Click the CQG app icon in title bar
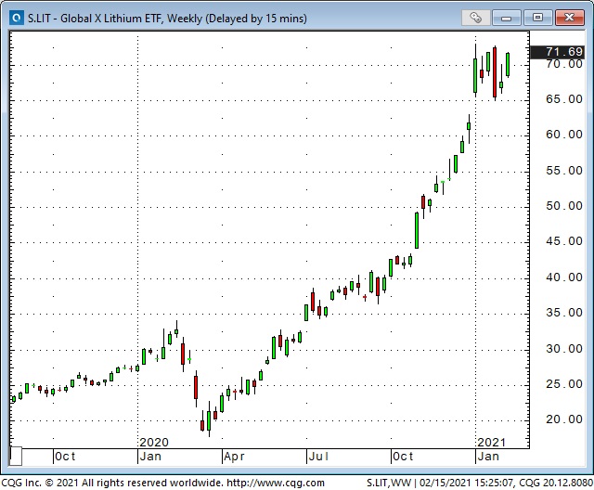This screenshot has width=594, height=490. point(17,18)
